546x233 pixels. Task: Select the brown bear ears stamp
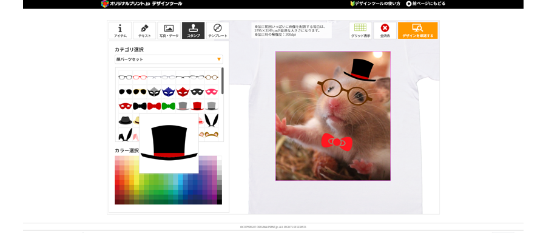pos(211,135)
